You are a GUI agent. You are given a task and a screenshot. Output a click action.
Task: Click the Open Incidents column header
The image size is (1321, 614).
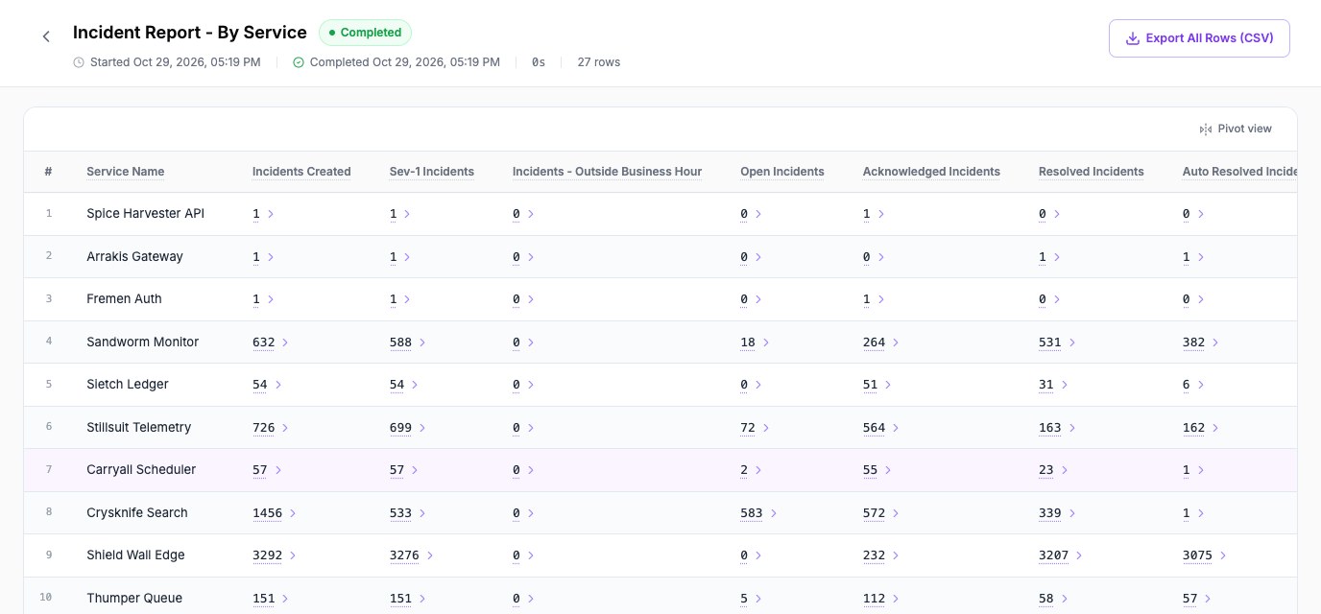782,172
